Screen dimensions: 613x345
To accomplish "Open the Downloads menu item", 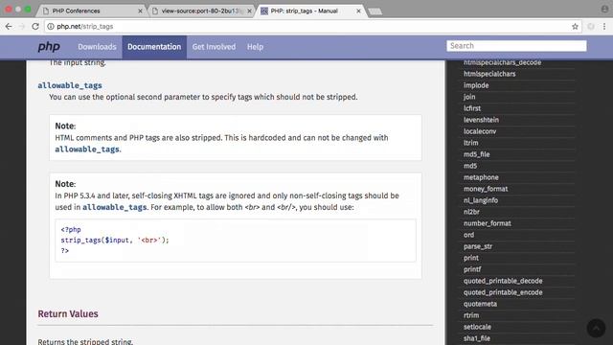I will (x=97, y=47).
